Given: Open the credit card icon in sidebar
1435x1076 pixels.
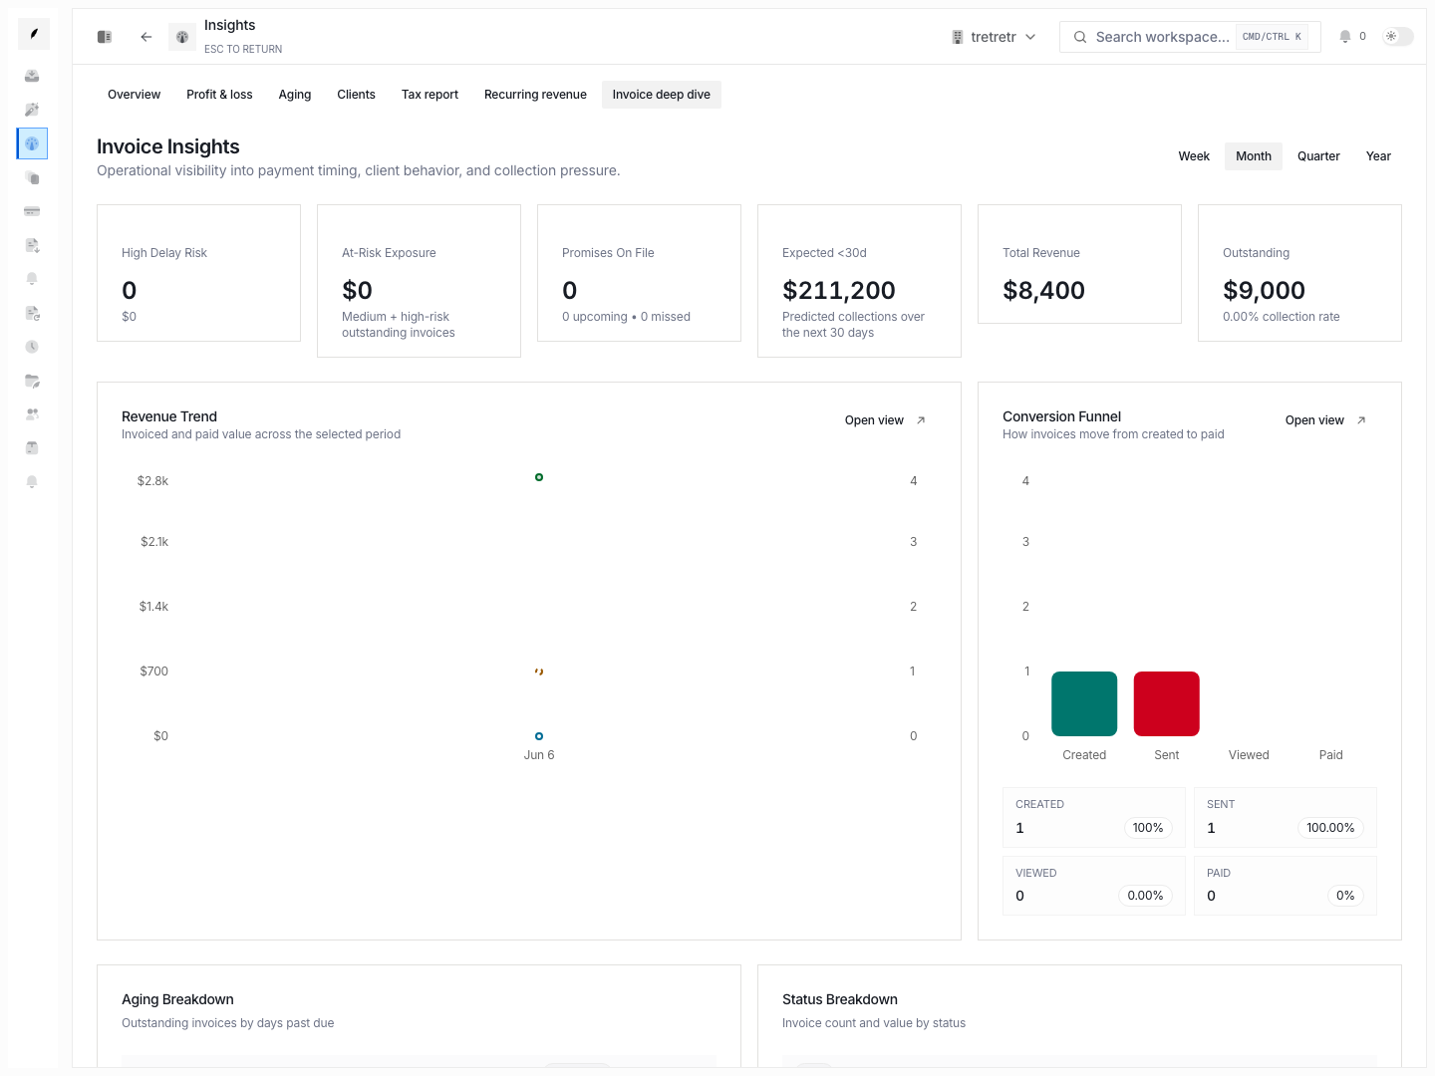Looking at the screenshot, I should pos(32,211).
